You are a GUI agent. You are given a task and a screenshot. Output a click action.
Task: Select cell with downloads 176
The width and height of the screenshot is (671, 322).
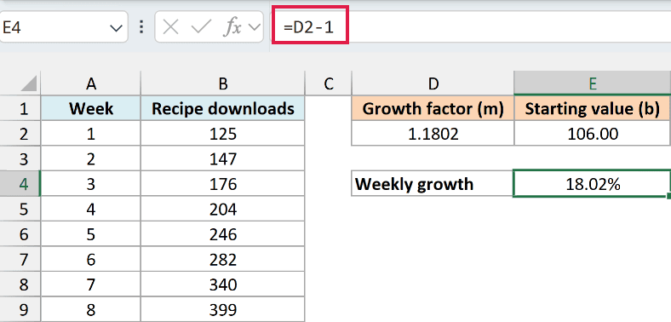222,184
